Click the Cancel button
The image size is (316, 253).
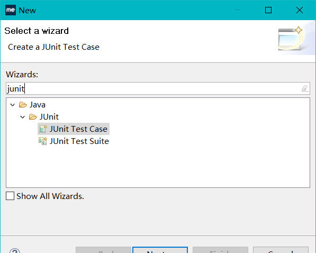click(x=281, y=250)
